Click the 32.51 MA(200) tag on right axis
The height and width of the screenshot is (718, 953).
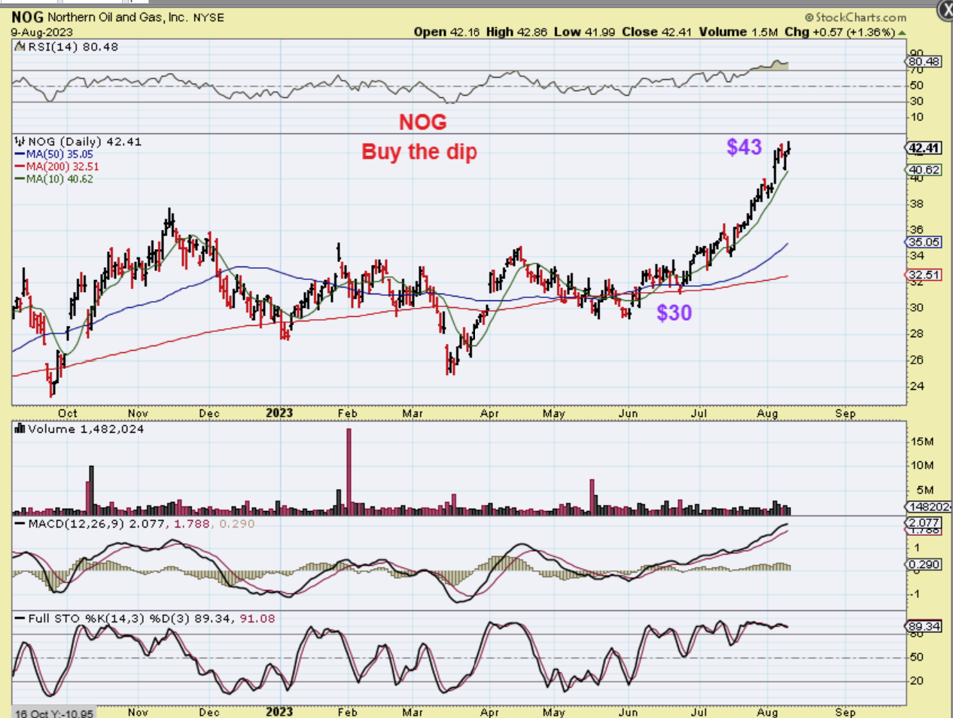pos(924,275)
